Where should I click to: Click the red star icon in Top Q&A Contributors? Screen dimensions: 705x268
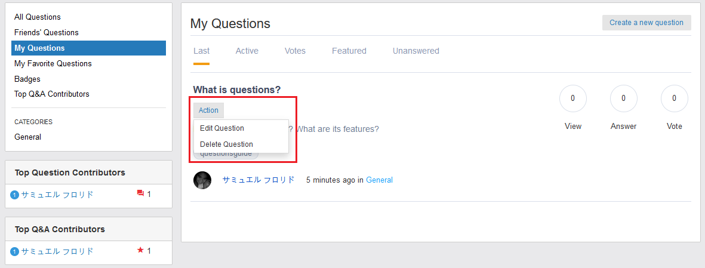pyautogui.click(x=141, y=250)
